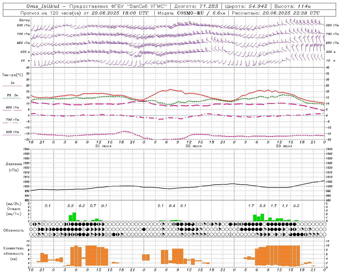The width and height of the screenshot is (340, 272).
Task: Click the Долгота: 71.283 value
Action: coord(196,6)
